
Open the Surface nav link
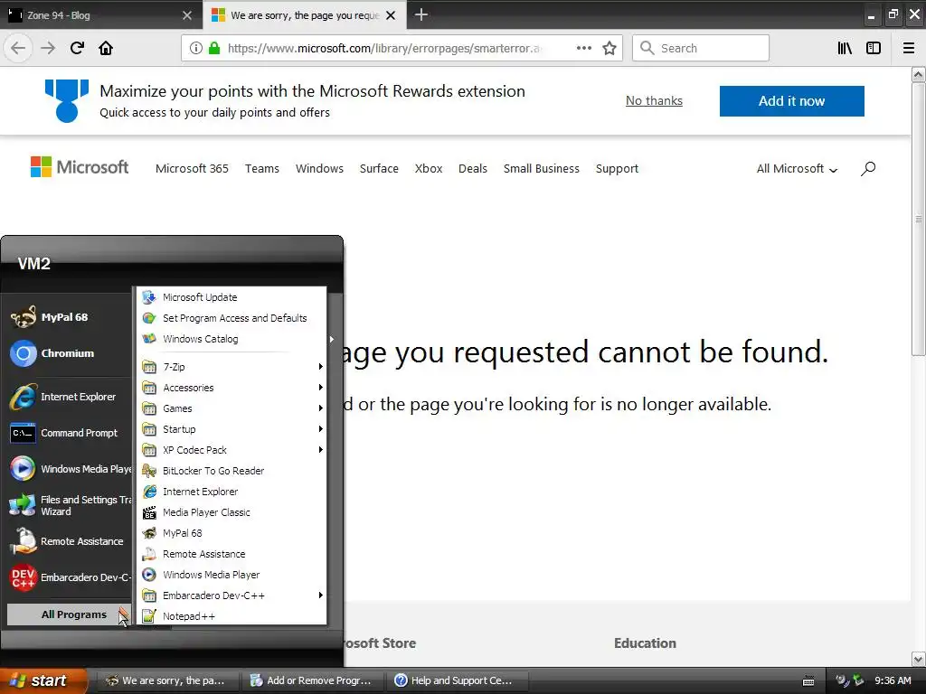(x=379, y=169)
